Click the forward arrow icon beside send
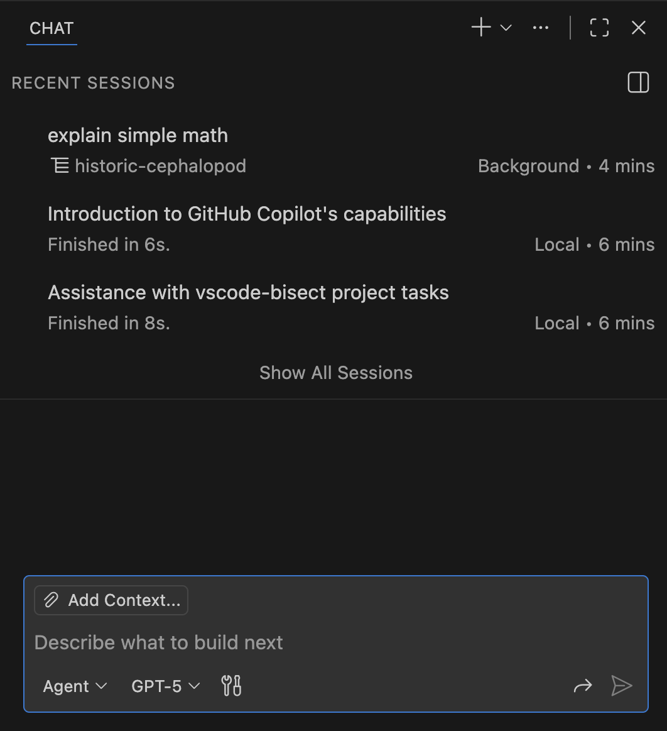Image resolution: width=667 pixels, height=731 pixels. [583, 686]
